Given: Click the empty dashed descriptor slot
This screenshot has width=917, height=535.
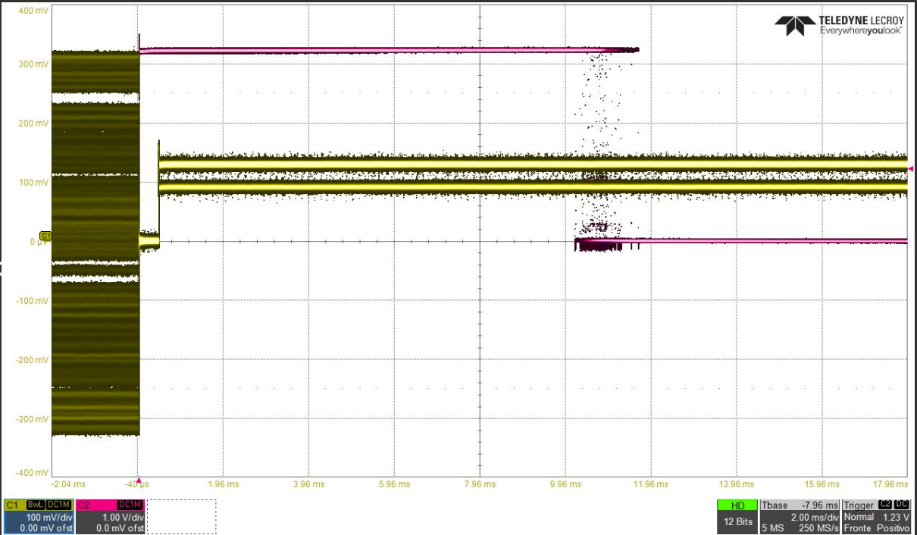Looking at the screenshot, I should [x=181, y=517].
